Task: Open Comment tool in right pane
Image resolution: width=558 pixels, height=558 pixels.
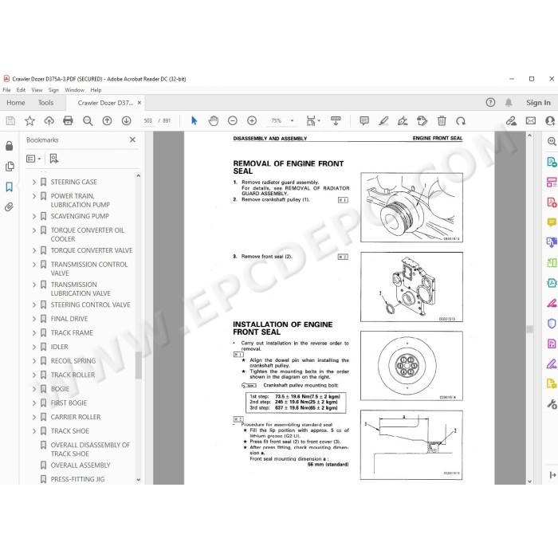Action: [x=552, y=222]
